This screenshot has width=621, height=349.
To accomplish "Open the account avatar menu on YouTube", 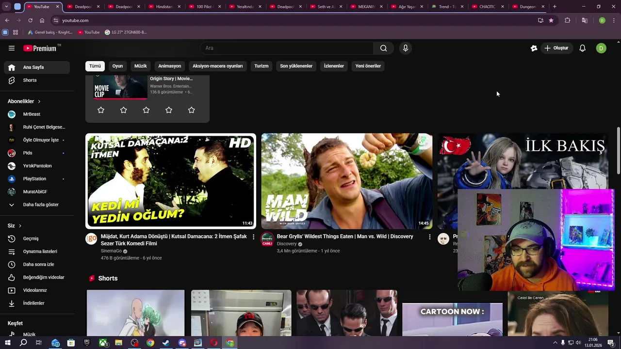I will click(601, 48).
